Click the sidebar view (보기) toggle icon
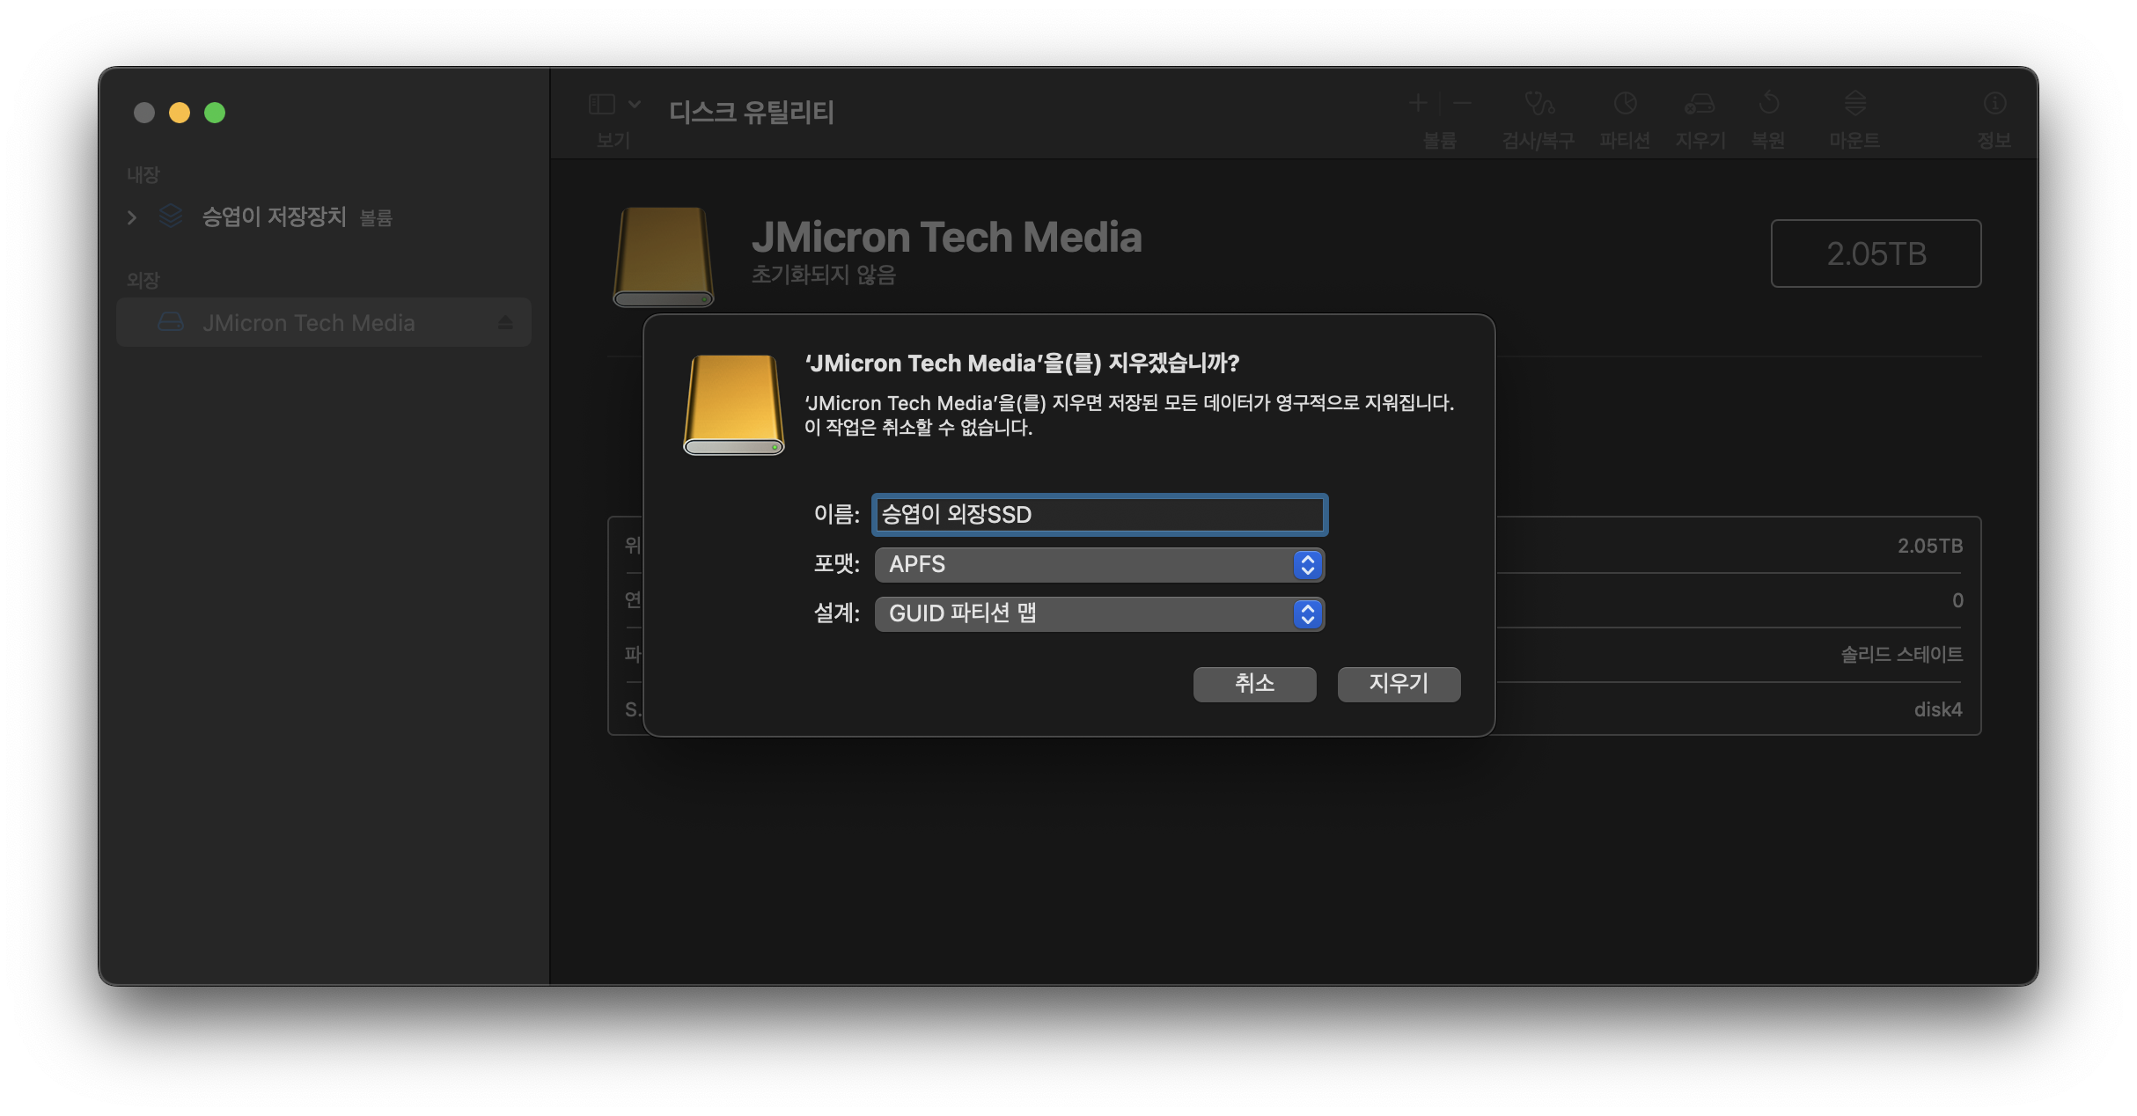Screen dimensions: 2137x1116 [602, 105]
